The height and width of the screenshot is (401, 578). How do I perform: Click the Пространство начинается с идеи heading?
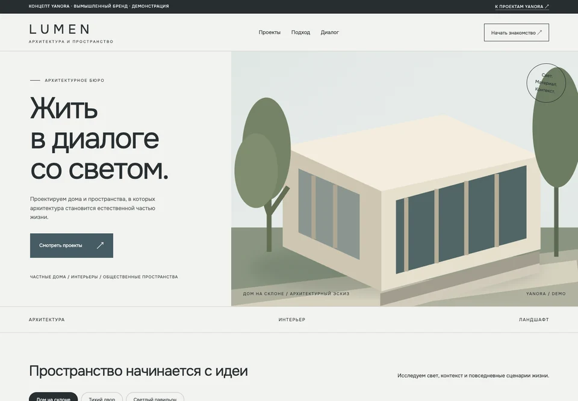click(x=138, y=371)
